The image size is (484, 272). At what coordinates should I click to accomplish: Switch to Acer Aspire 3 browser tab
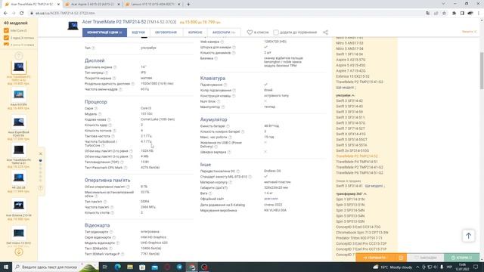pyautogui.click(x=92, y=5)
